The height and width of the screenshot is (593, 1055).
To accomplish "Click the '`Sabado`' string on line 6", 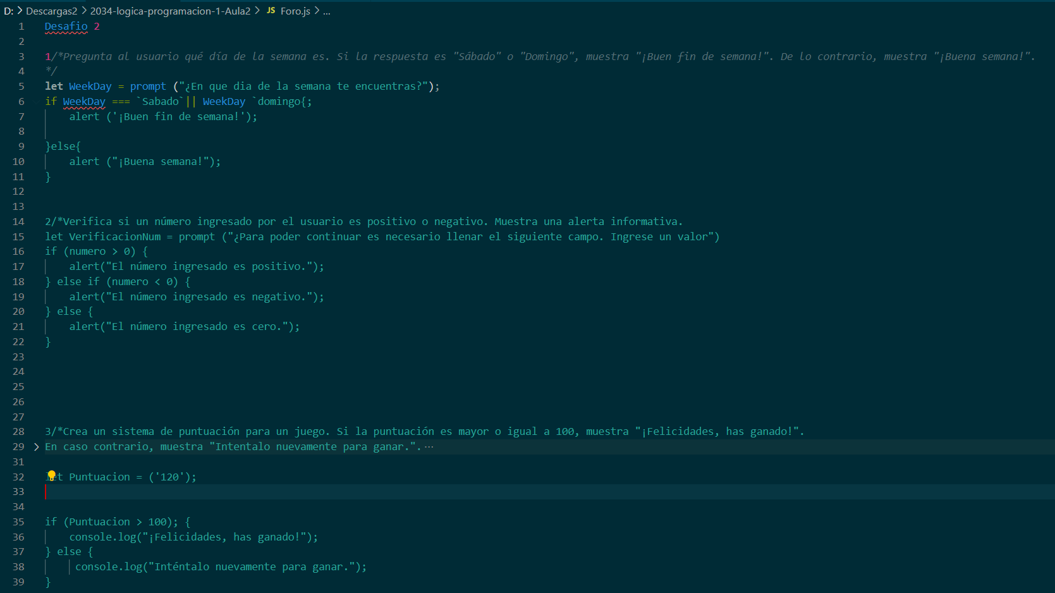I will pos(160,101).
